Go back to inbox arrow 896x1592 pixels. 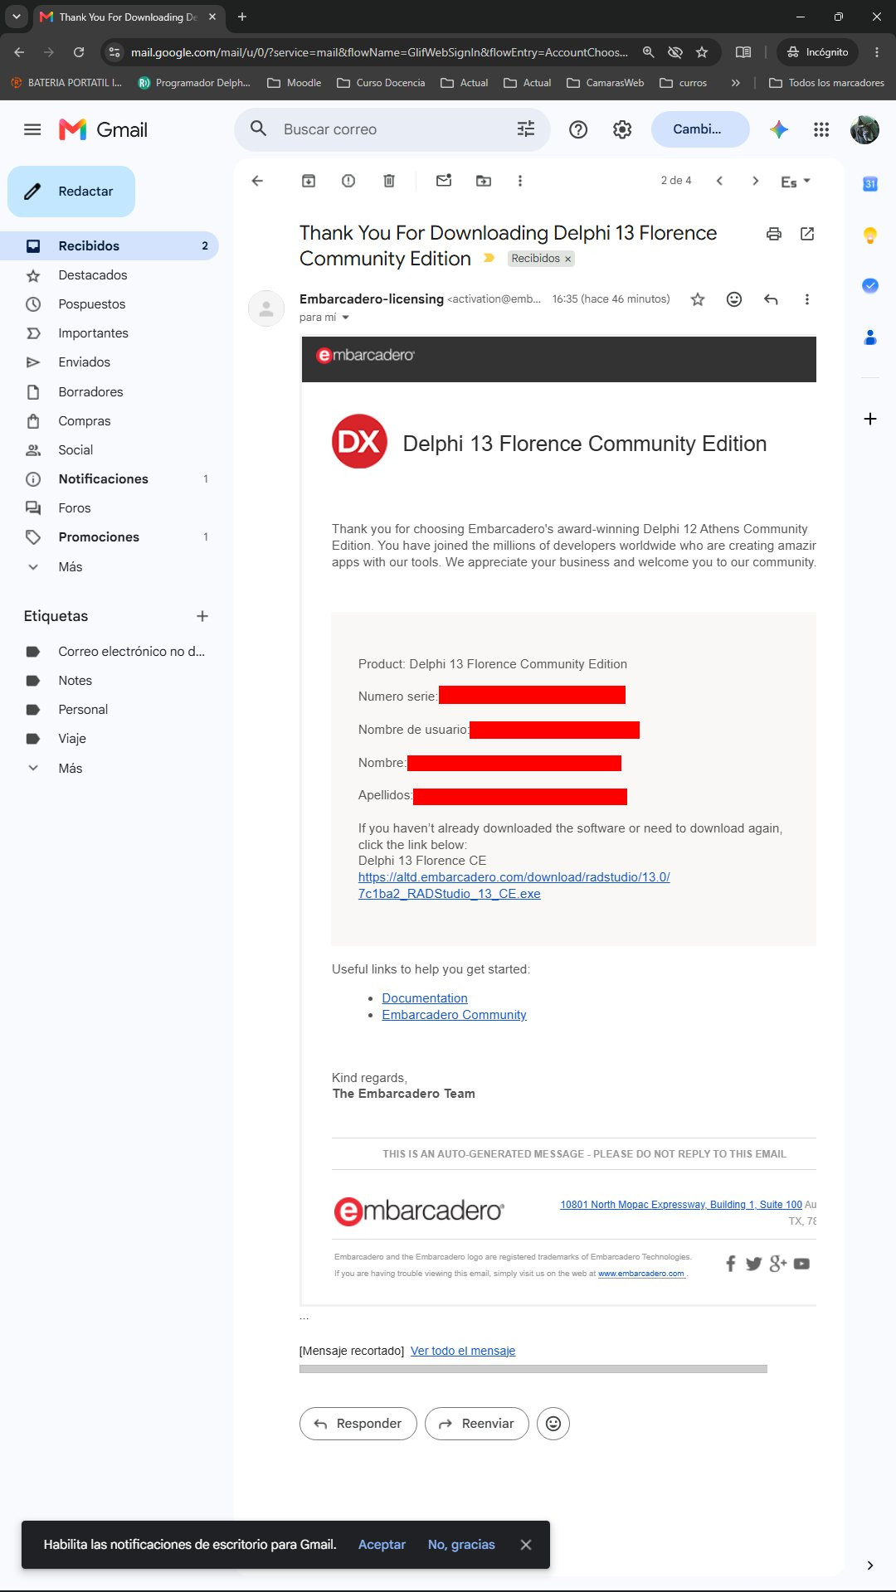coord(257,181)
